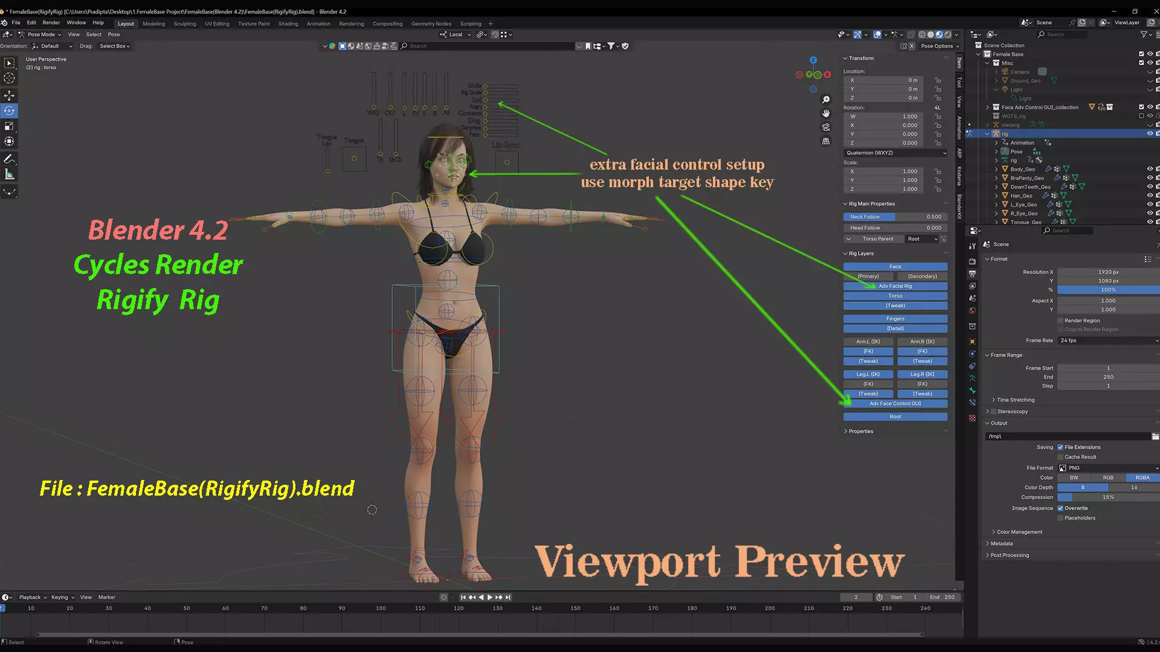Switch to rendered viewport shading
Viewport: 1160px width, 652px height.
click(x=947, y=34)
